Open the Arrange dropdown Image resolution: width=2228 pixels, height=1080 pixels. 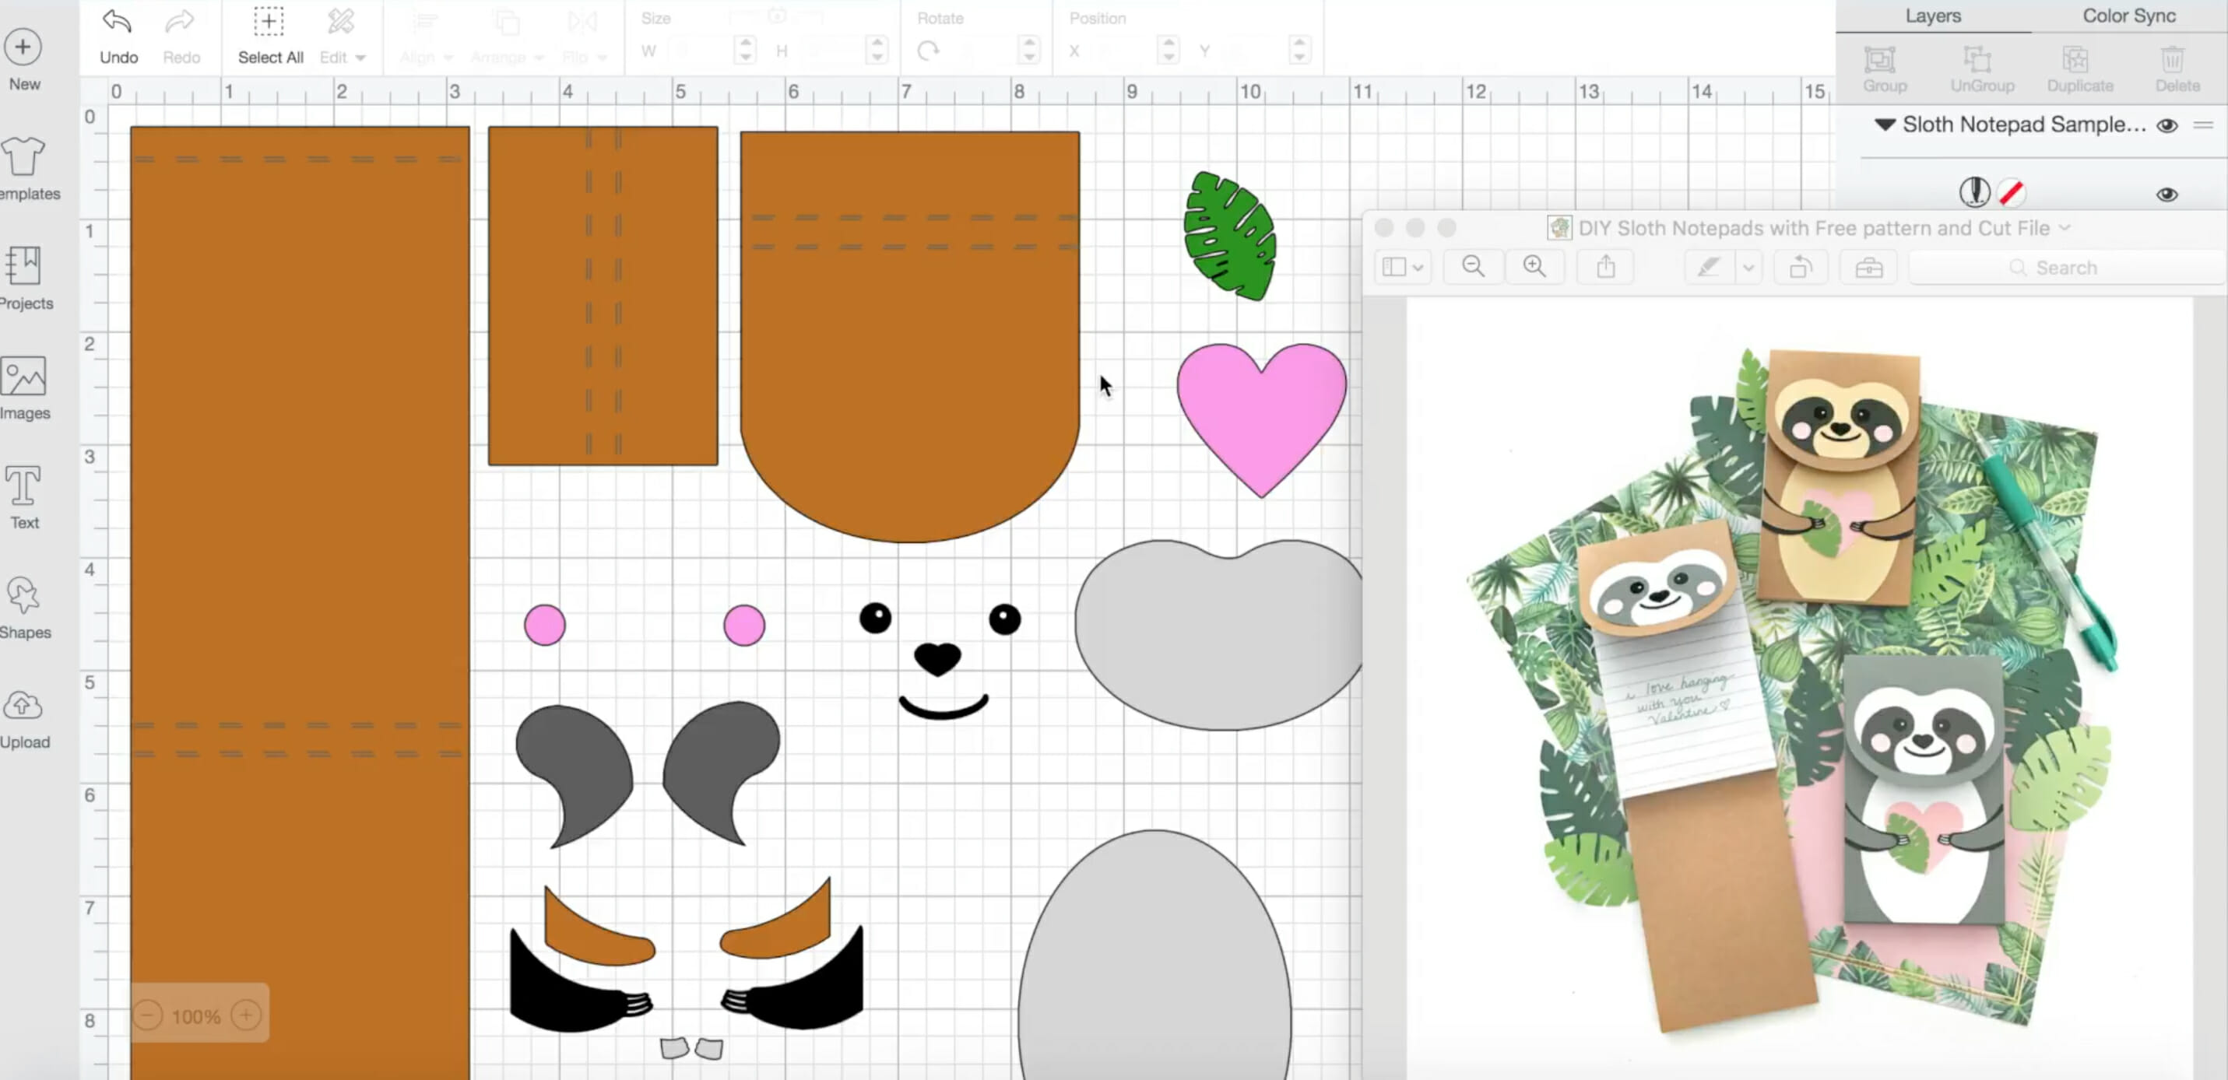[x=508, y=37]
